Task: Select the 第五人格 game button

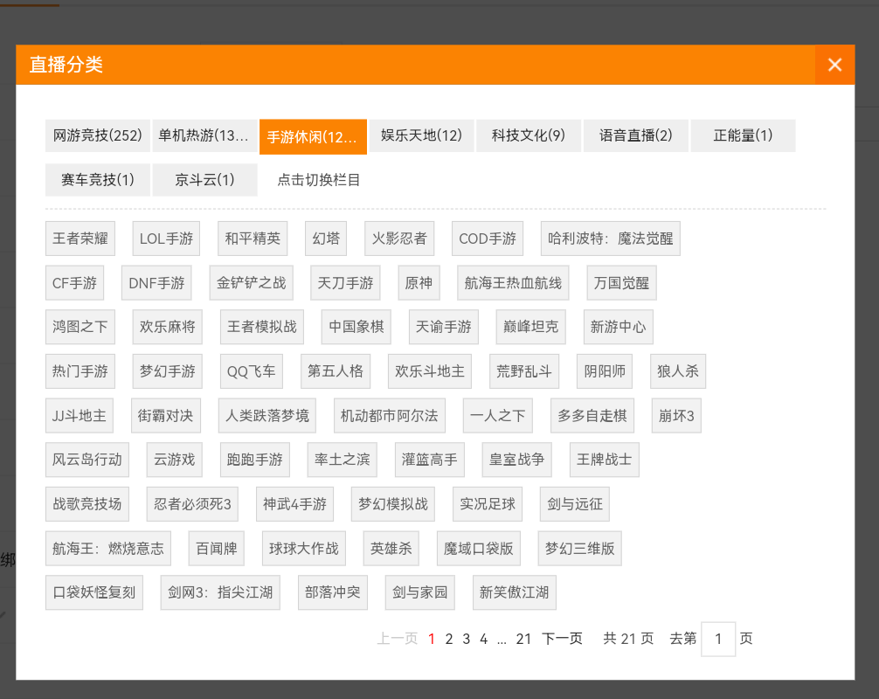Action: tap(336, 371)
